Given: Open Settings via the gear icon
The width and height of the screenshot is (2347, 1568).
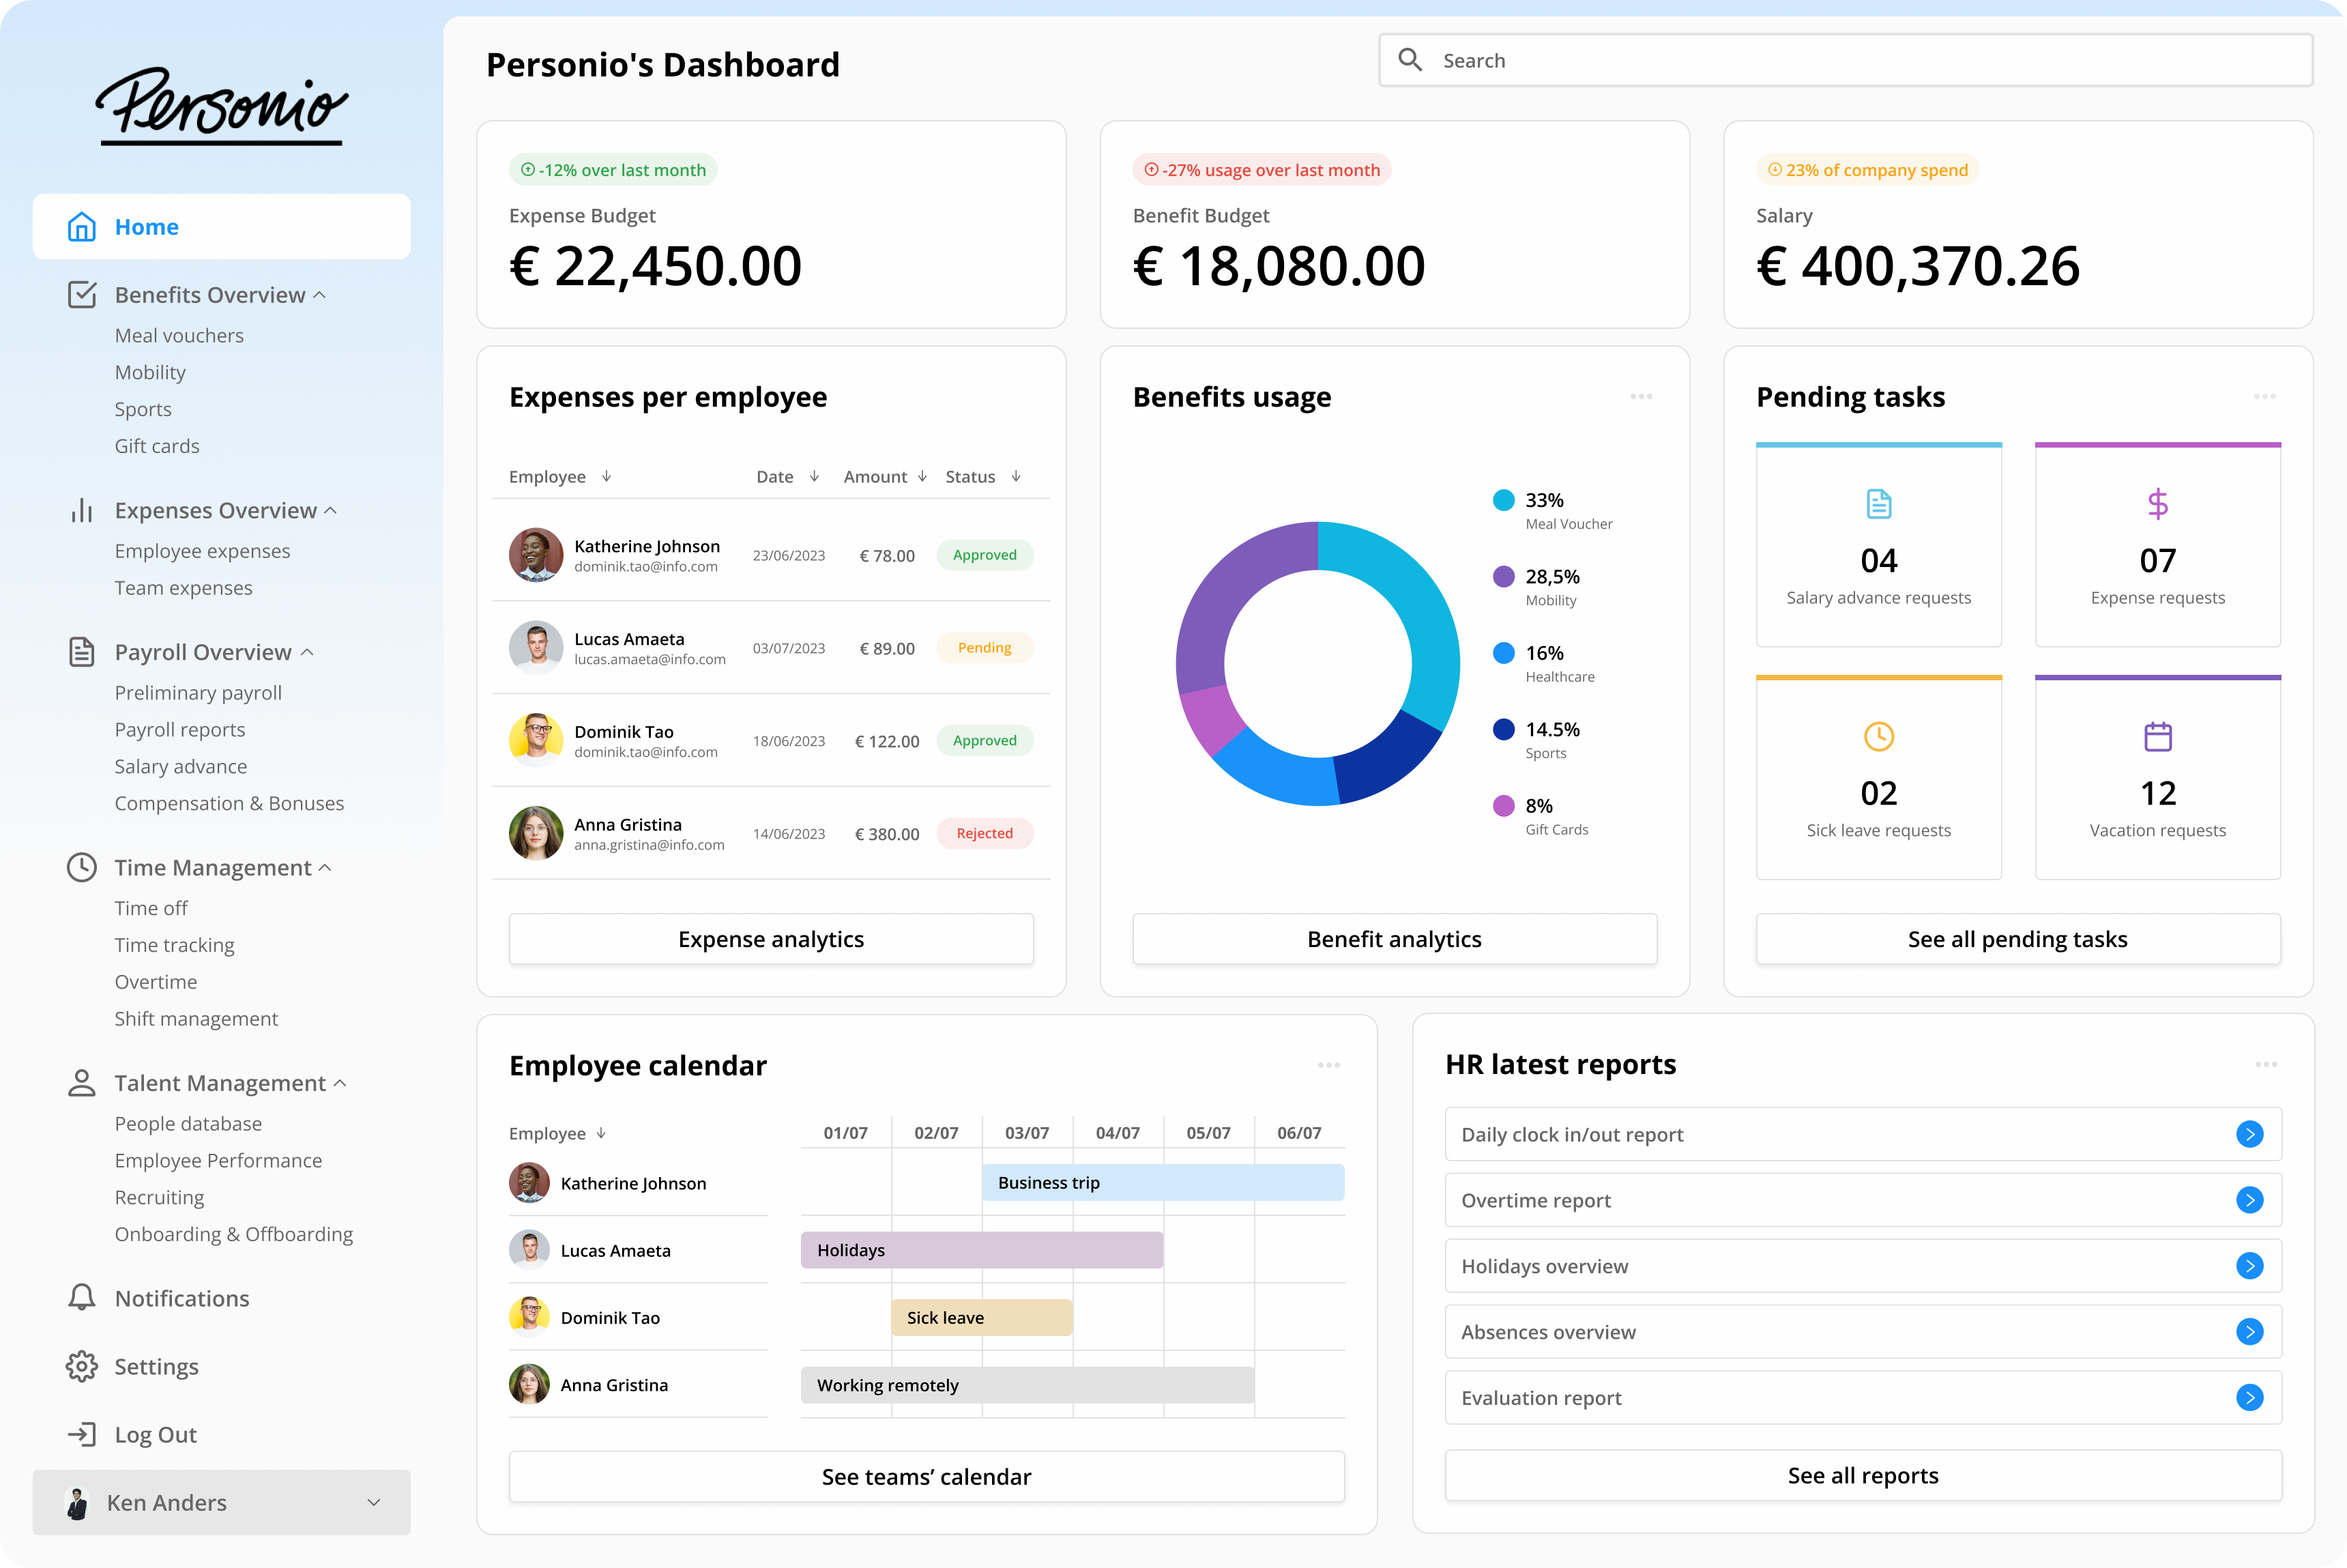Looking at the screenshot, I should click(x=81, y=1366).
